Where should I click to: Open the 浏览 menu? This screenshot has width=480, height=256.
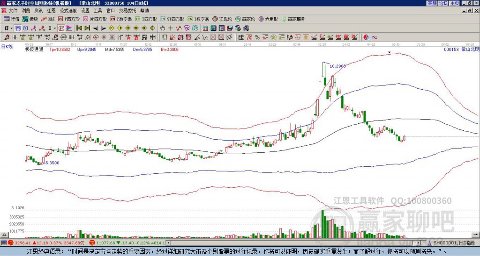[26, 11]
